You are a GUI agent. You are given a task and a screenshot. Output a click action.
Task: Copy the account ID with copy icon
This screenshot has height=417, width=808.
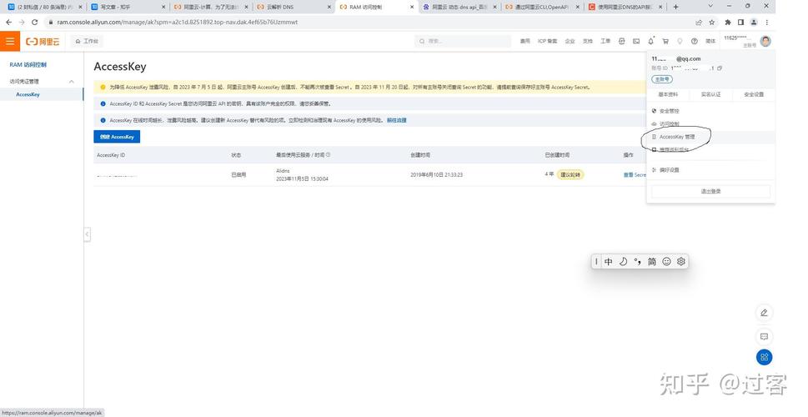[720, 68]
